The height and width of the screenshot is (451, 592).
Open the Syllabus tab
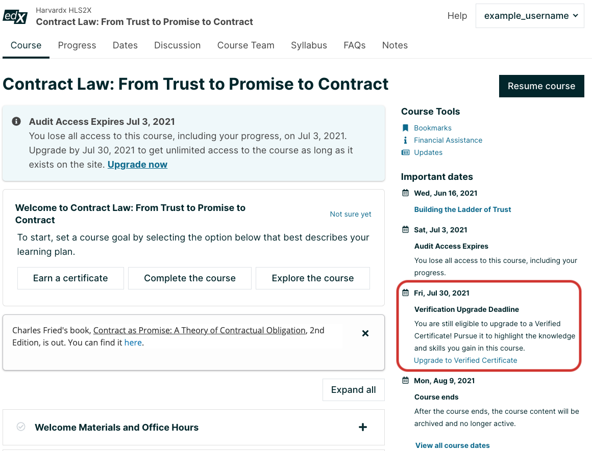(309, 45)
